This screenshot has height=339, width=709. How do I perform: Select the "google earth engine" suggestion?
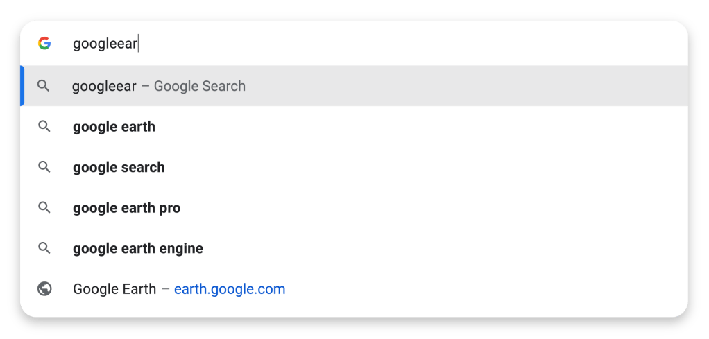tap(137, 248)
